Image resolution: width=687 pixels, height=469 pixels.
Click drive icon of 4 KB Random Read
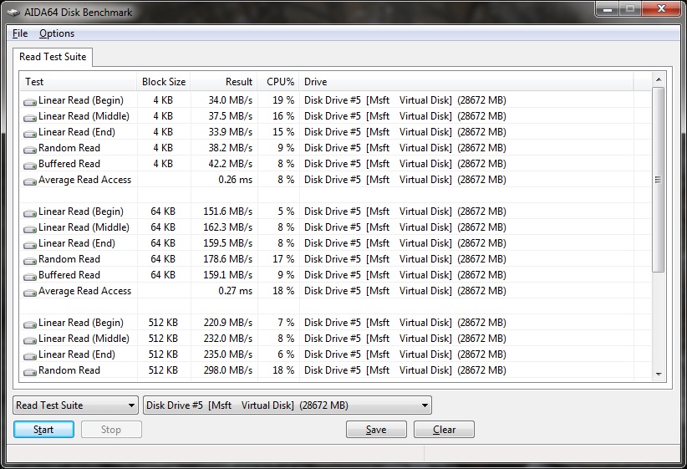tap(30, 149)
